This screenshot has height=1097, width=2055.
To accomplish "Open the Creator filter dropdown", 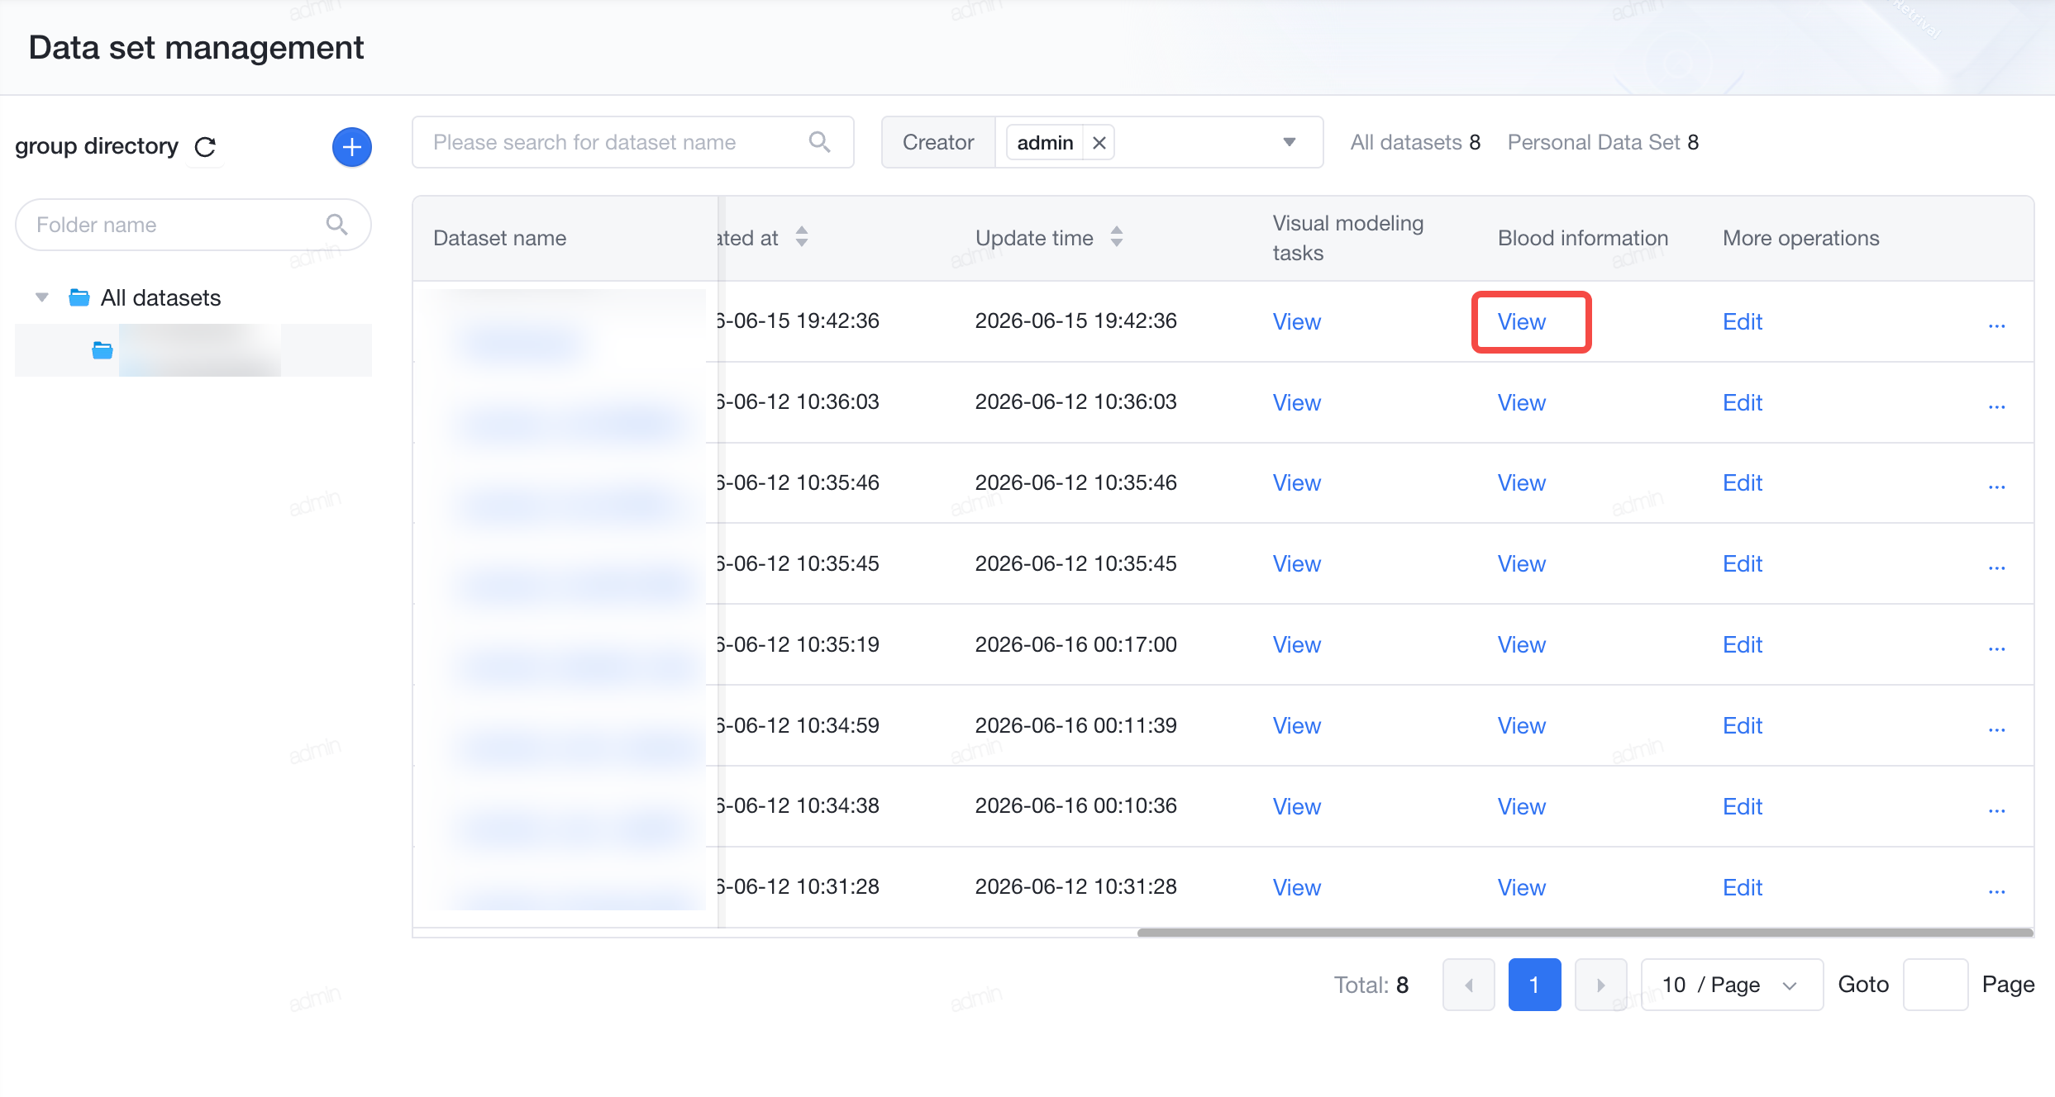I will tap(1289, 142).
